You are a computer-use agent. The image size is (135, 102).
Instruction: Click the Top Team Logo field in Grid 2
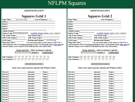(x=116, y=36)
